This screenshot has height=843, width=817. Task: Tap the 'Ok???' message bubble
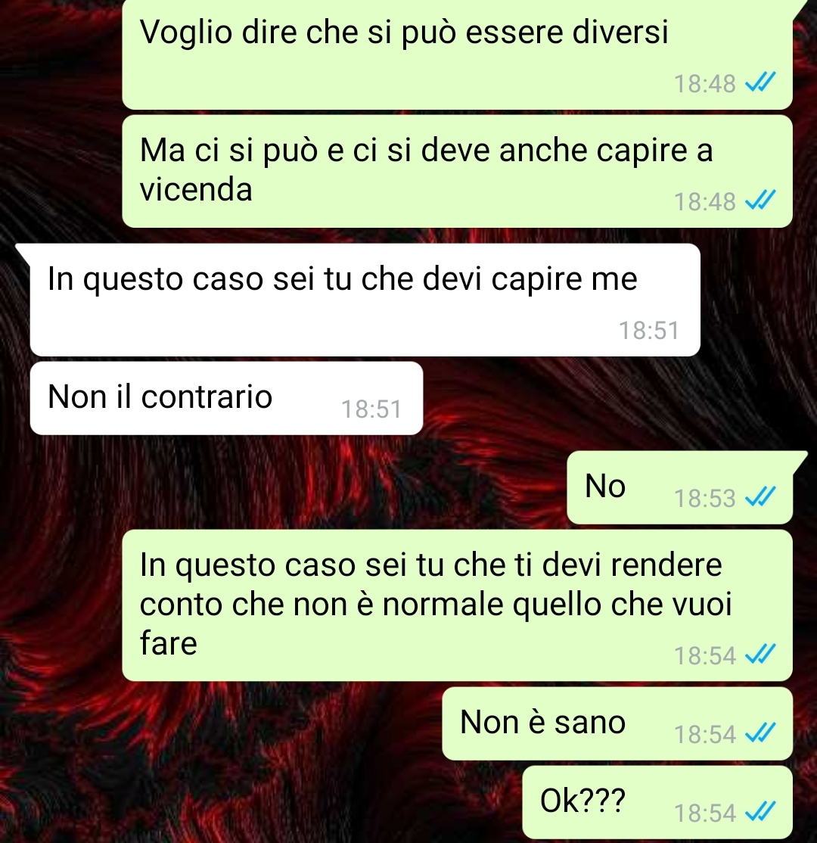click(657, 802)
